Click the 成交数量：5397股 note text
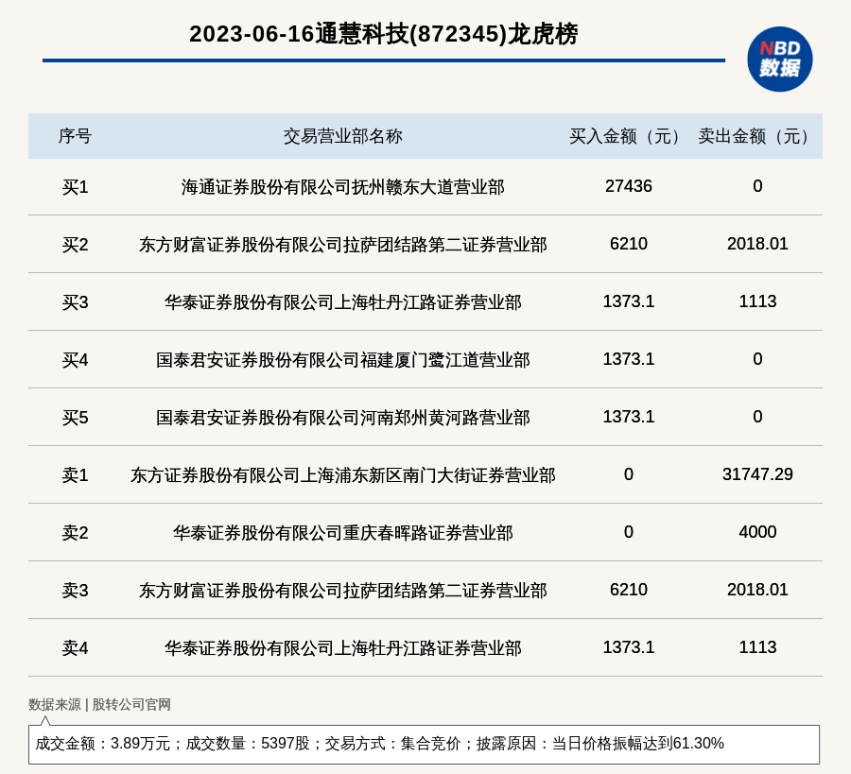Viewport: 851px width, 774px height. point(248,743)
